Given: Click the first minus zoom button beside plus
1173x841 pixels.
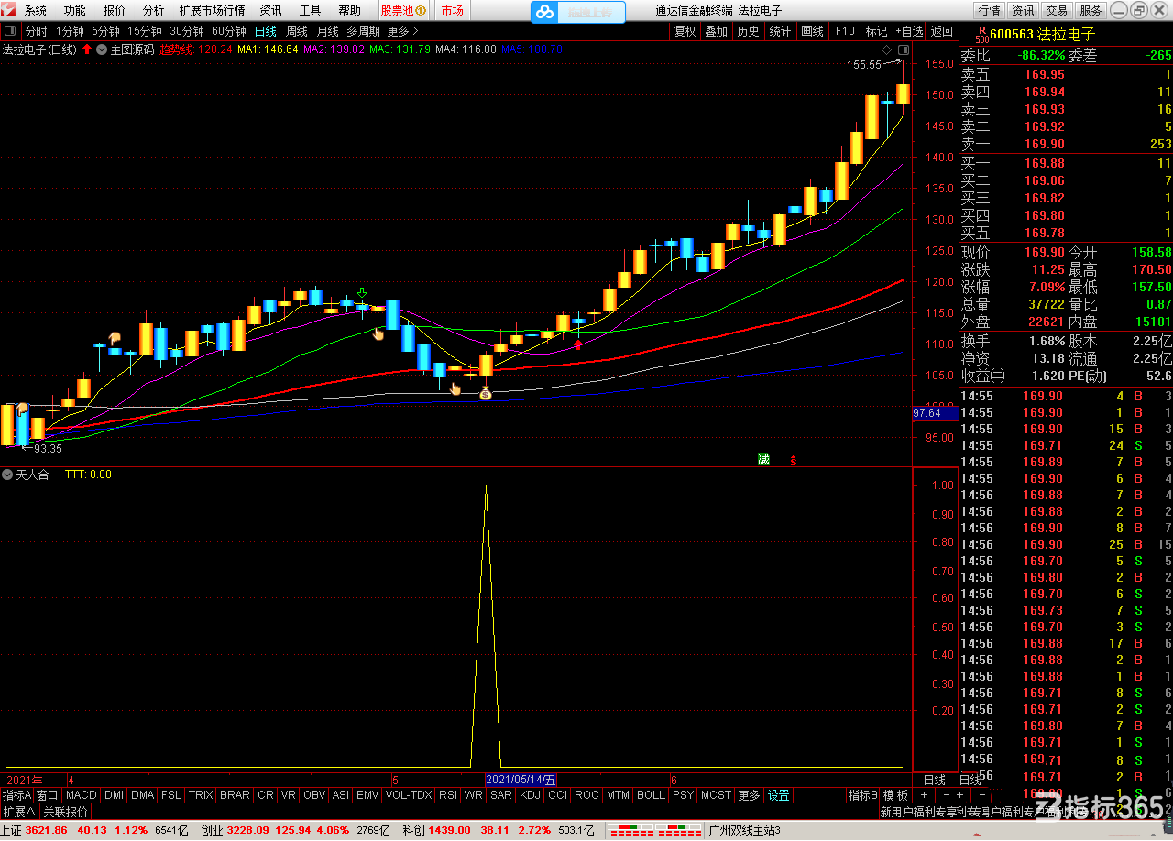Looking at the screenshot, I should [948, 795].
